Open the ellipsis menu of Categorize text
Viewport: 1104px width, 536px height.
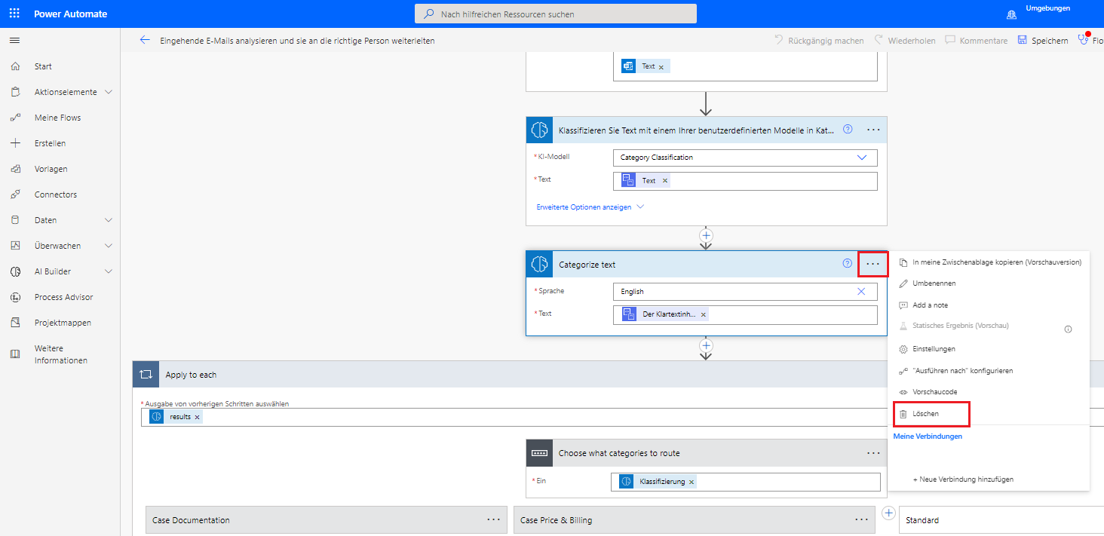[873, 264]
